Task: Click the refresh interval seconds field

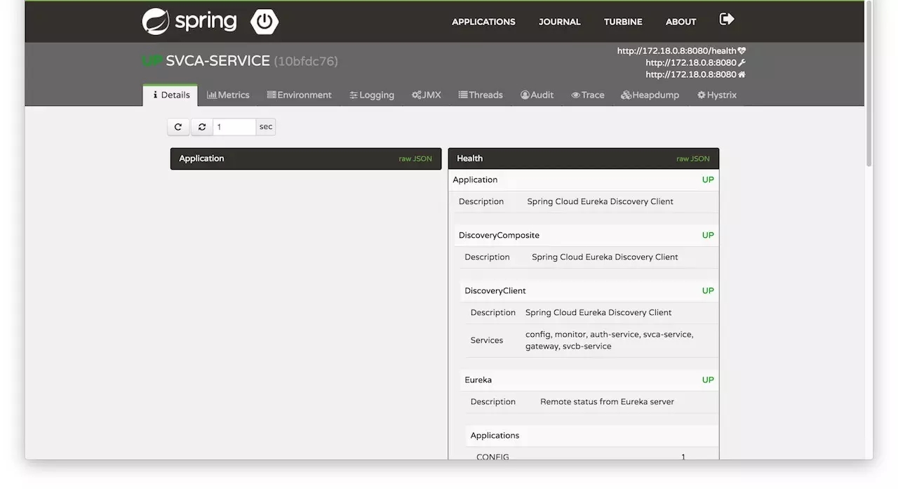Action: pyautogui.click(x=234, y=127)
